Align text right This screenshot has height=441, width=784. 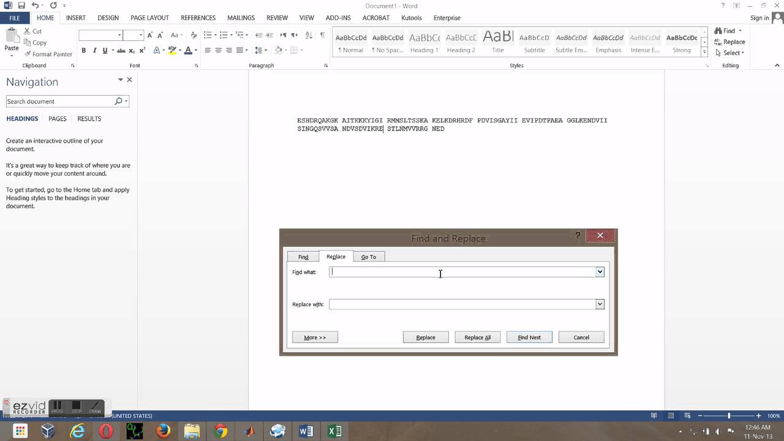pyautogui.click(x=229, y=50)
